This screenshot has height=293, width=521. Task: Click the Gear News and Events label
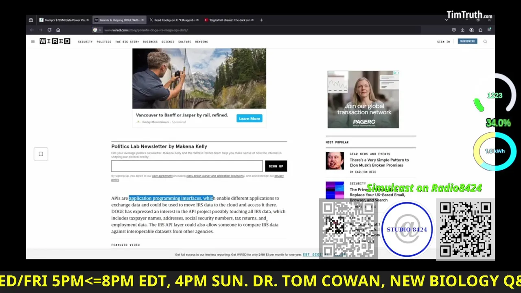[370, 154]
